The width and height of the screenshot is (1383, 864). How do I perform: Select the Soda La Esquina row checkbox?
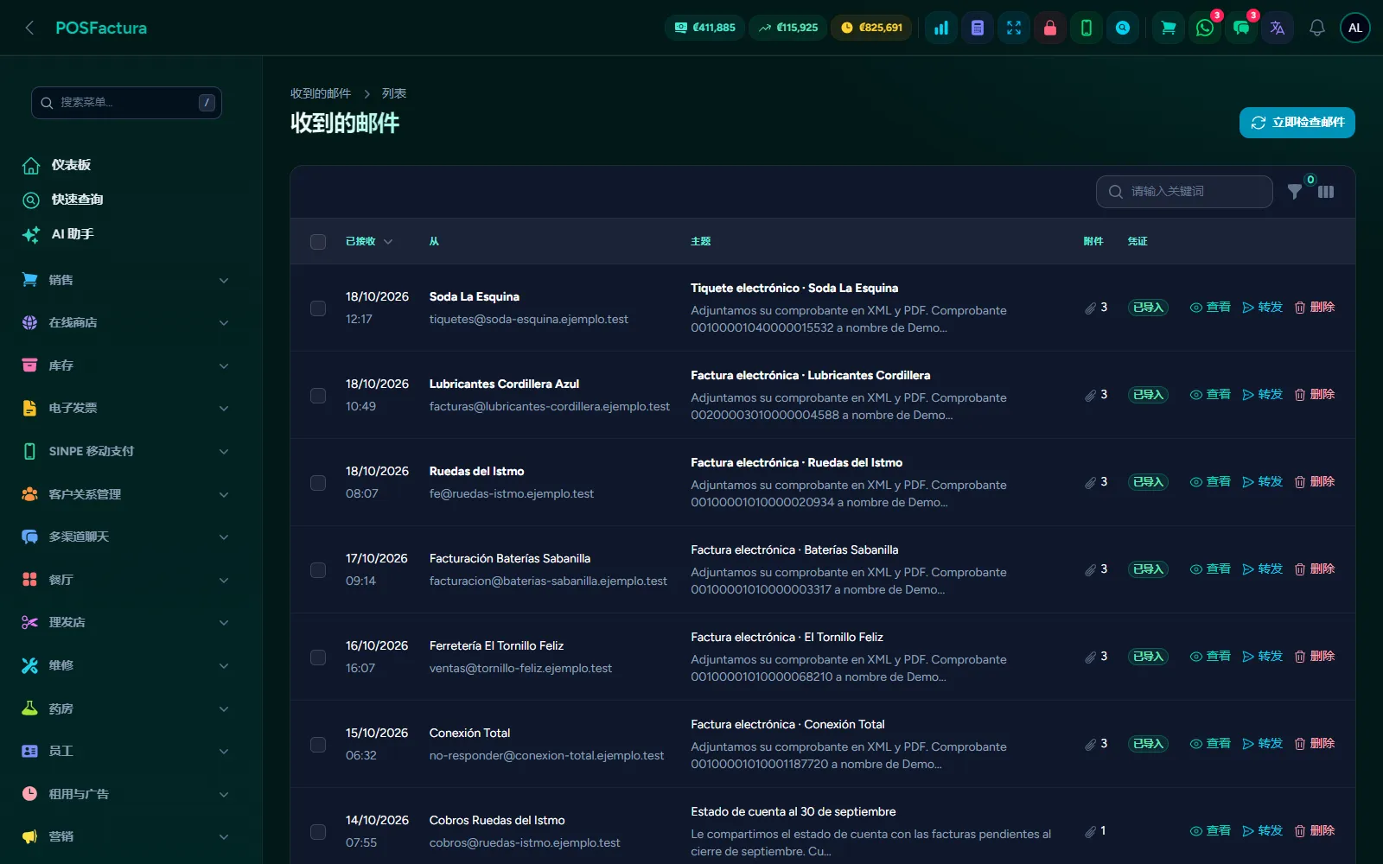pos(318,308)
